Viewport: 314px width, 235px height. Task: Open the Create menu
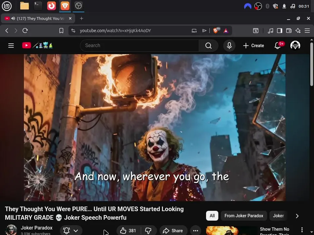[253, 46]
